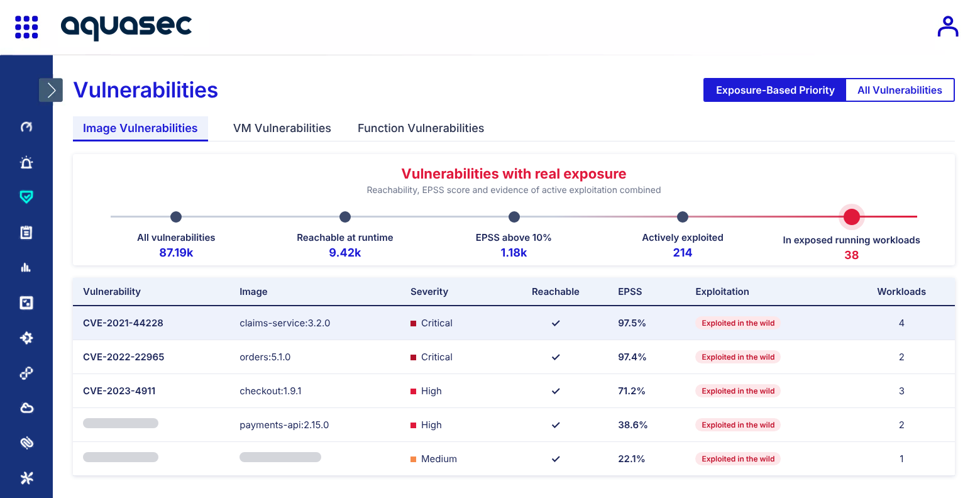The width and height of the screenshot is (975, 498).
Task: Click the 214 actively exploited count
Action: [683, 253]
